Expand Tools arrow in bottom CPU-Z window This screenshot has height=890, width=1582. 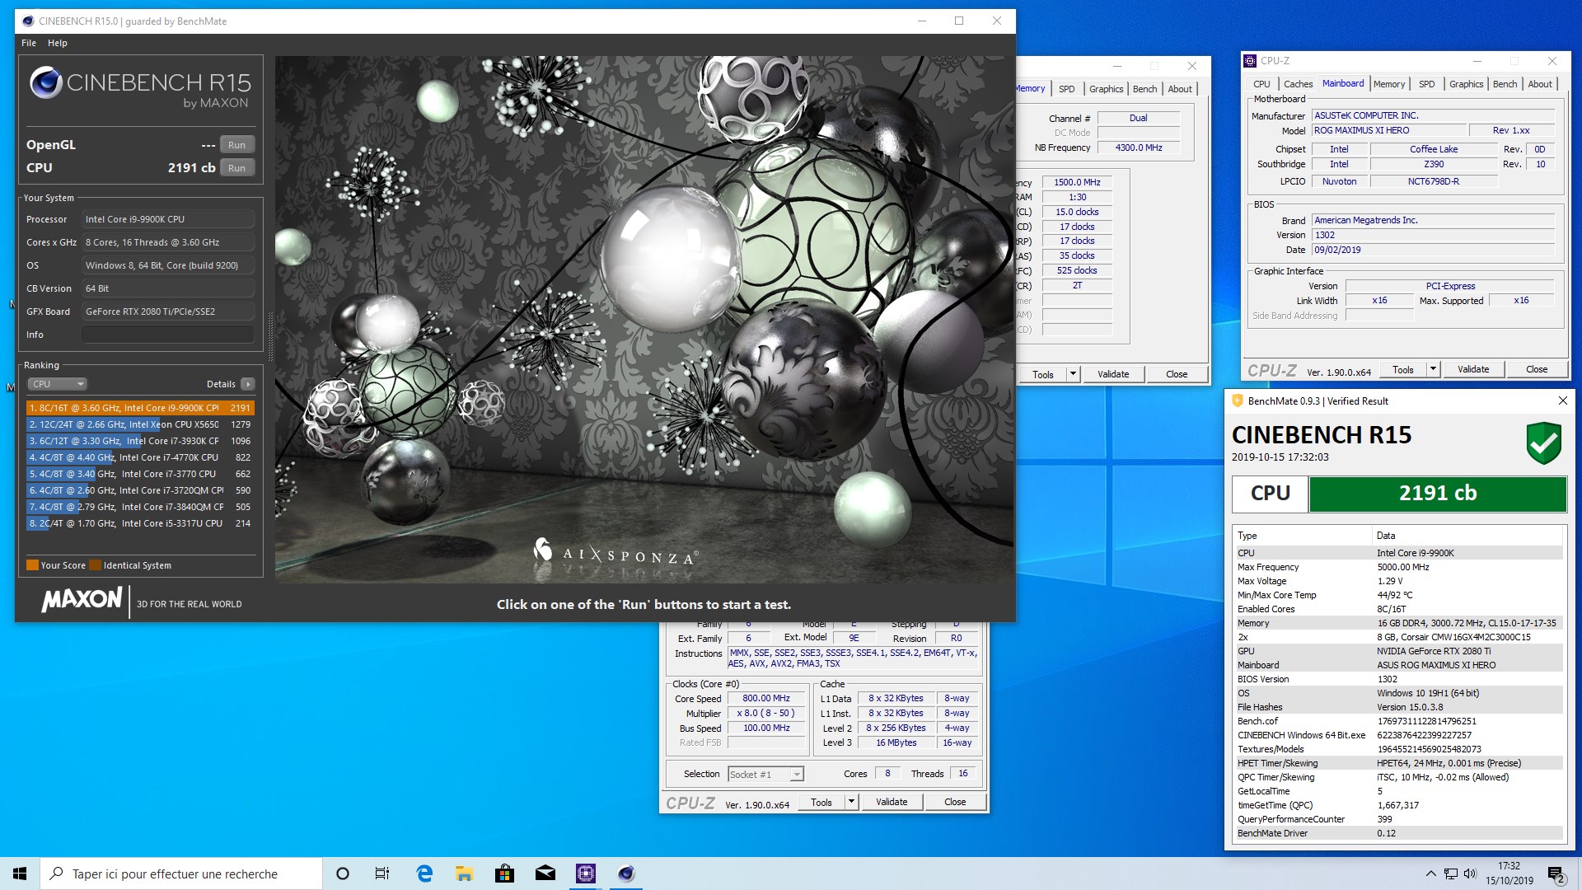tap(851, 803)
